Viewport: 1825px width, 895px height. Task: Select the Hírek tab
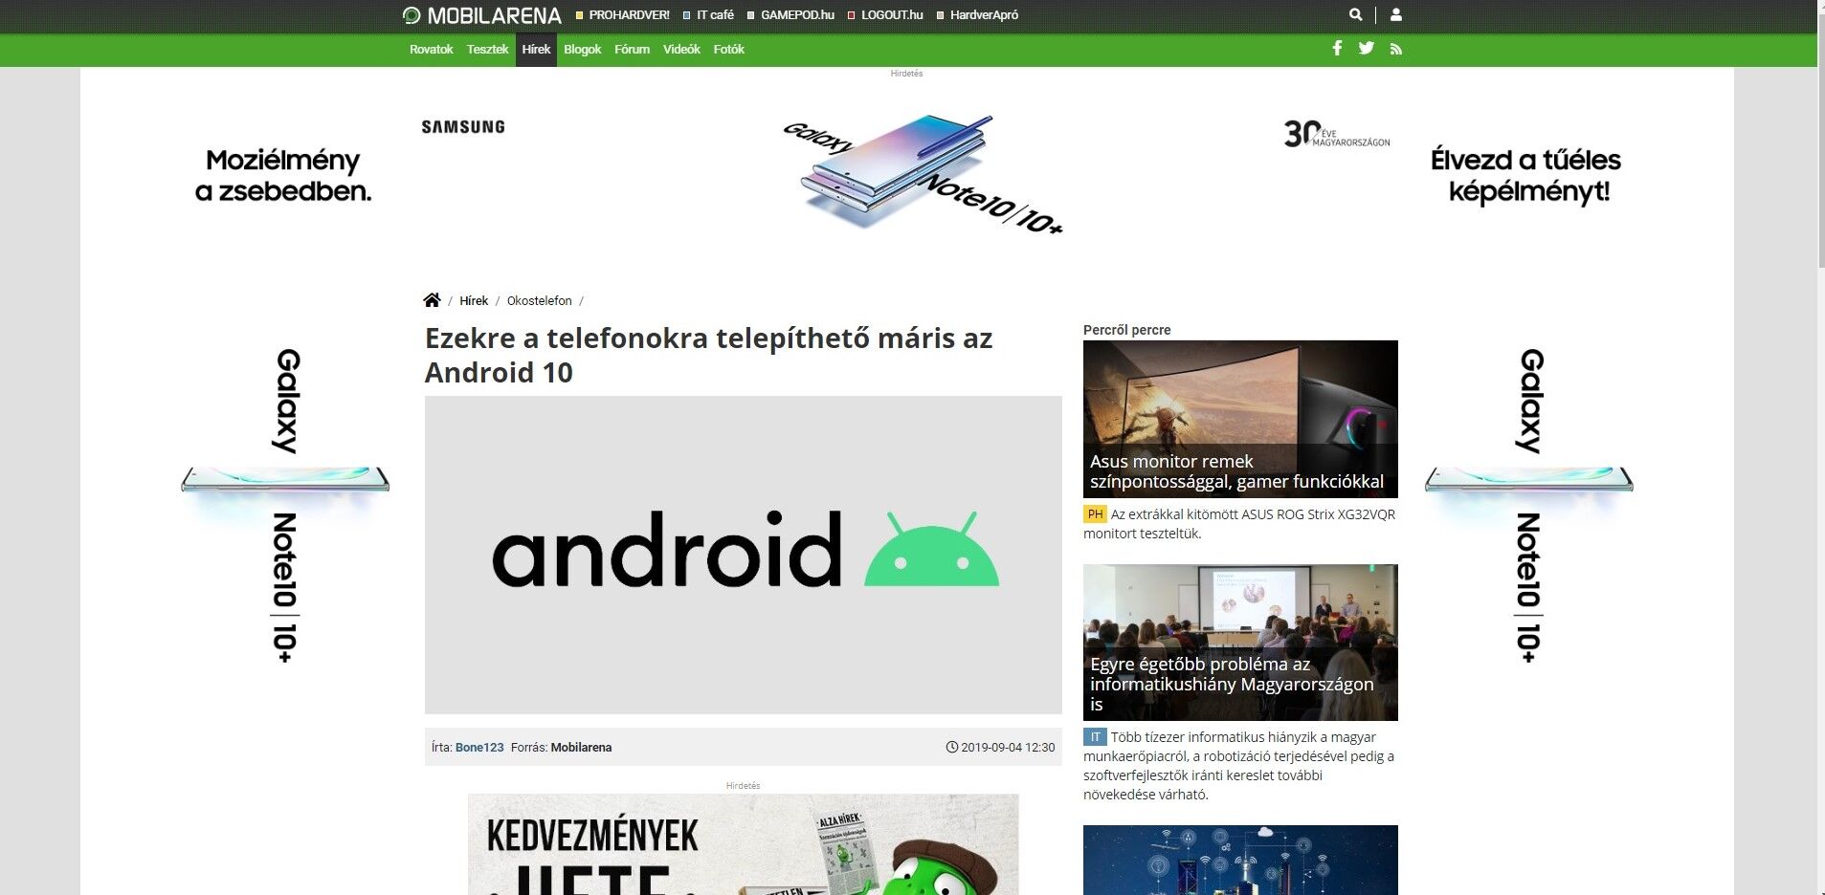536,50
